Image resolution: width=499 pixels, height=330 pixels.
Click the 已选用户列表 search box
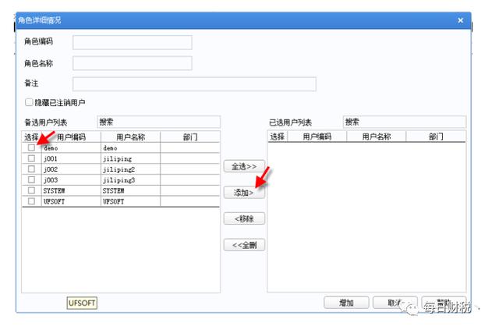tap(404, 122)
